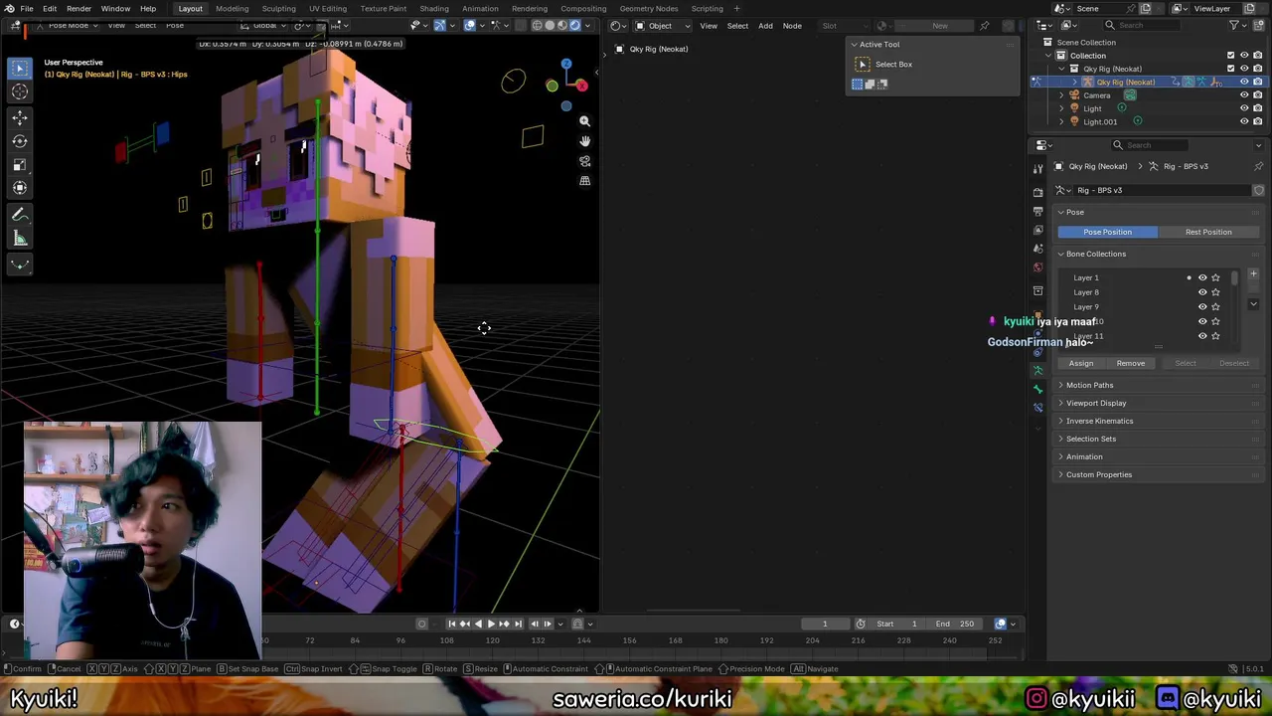This screenshot has height=716, width=1272.
Task: Select the Transform tool in the viewport toolbar
Action: (x=19, y=188)
